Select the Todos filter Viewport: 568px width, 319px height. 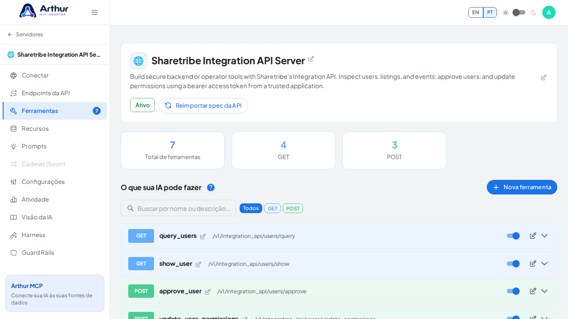click(251, 208)
